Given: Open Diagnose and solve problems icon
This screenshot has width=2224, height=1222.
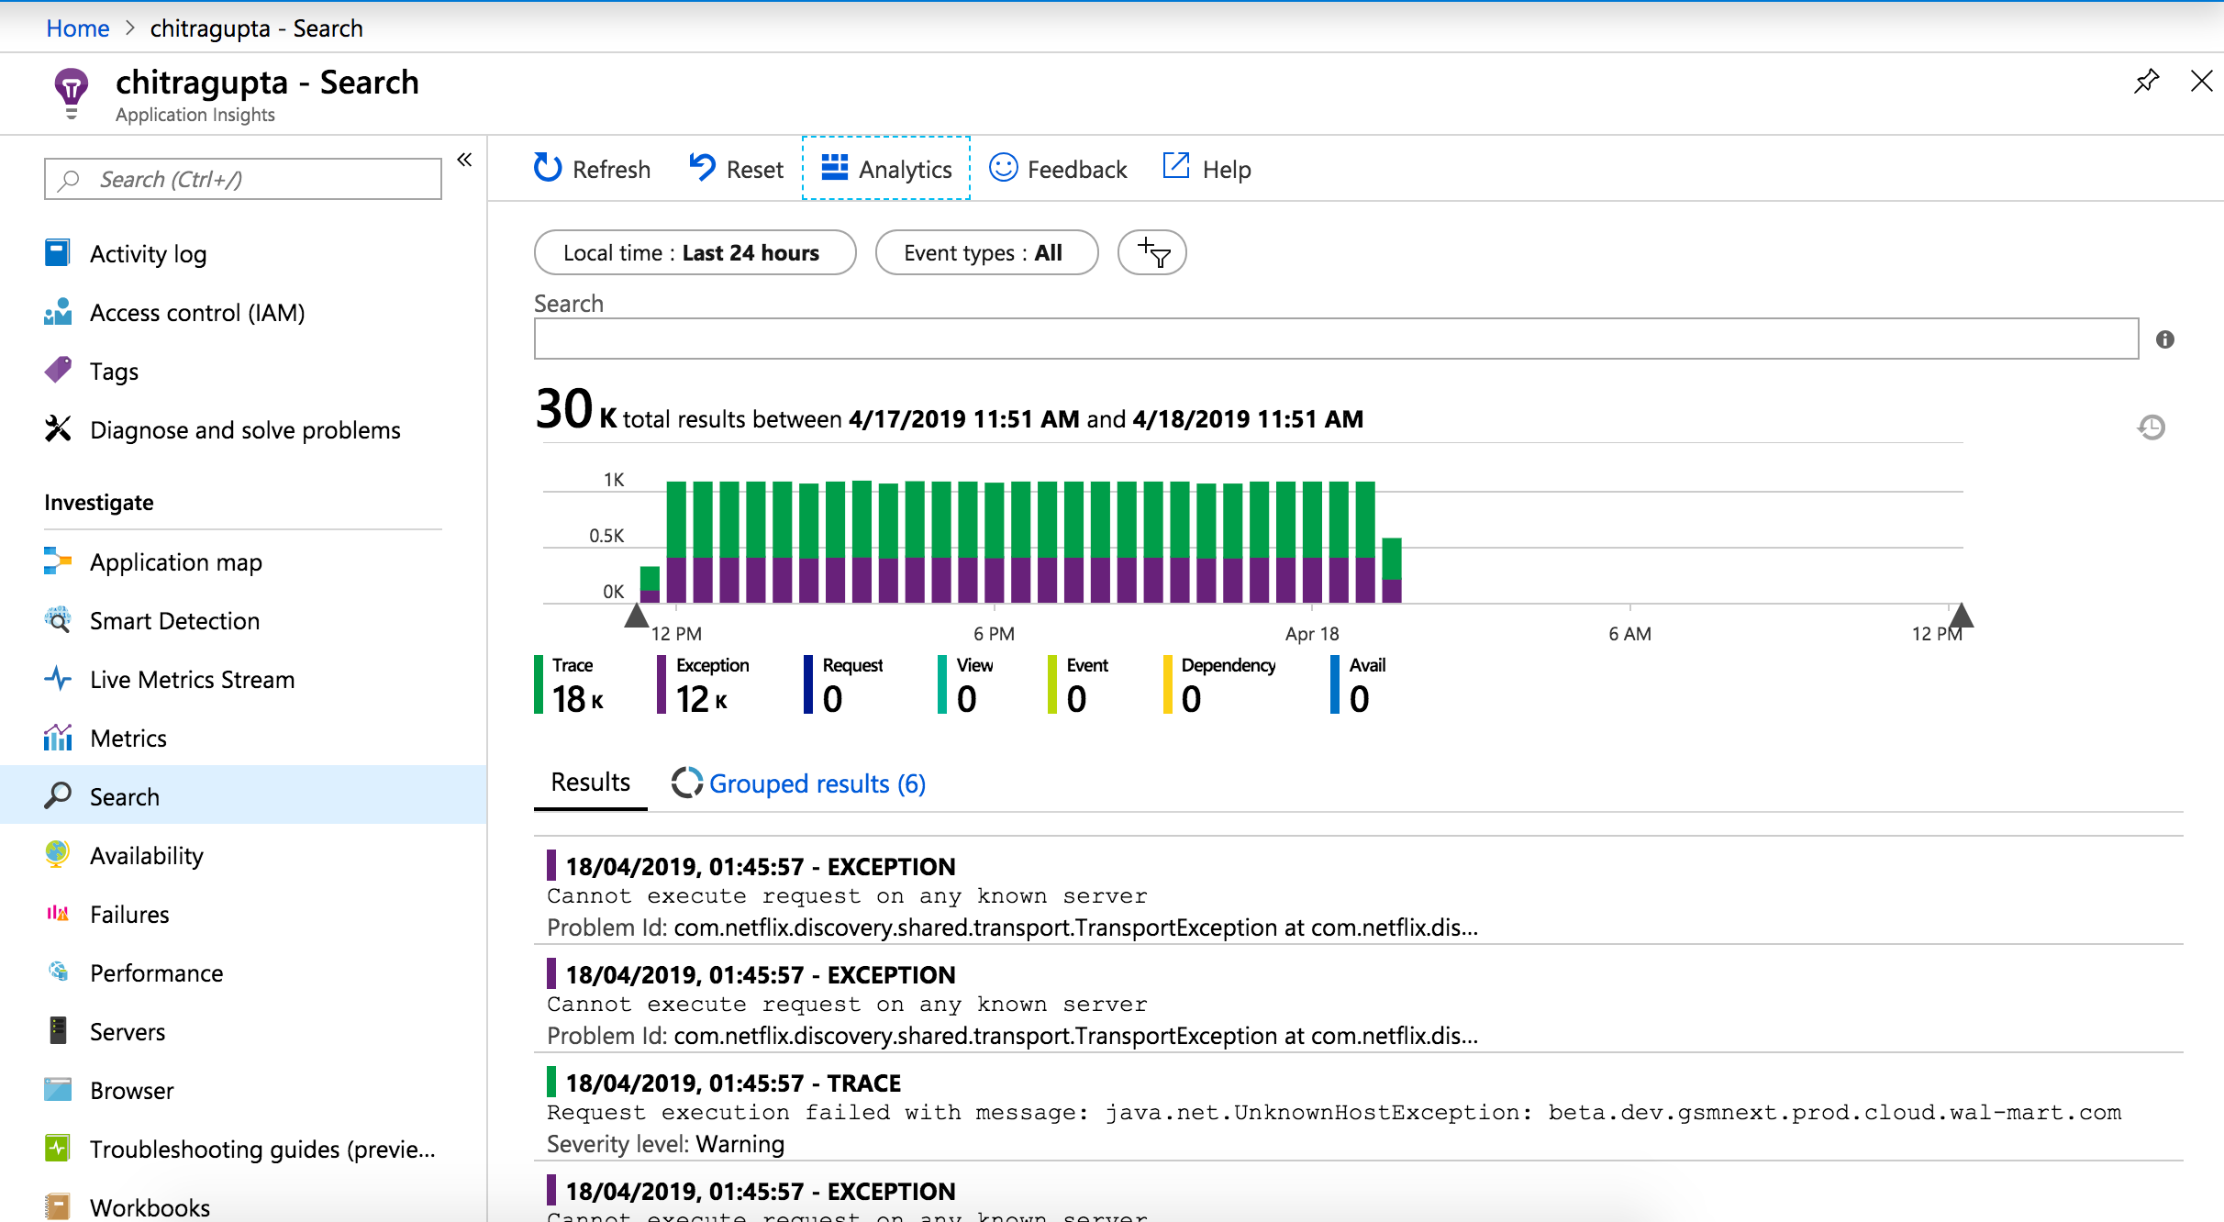Looking at the screenshot, I should tap(58, 429).
